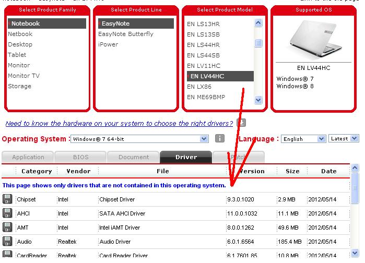Download the Realtek Audio Driver via its disk icon
365x263 pixels.
point(7,242)
